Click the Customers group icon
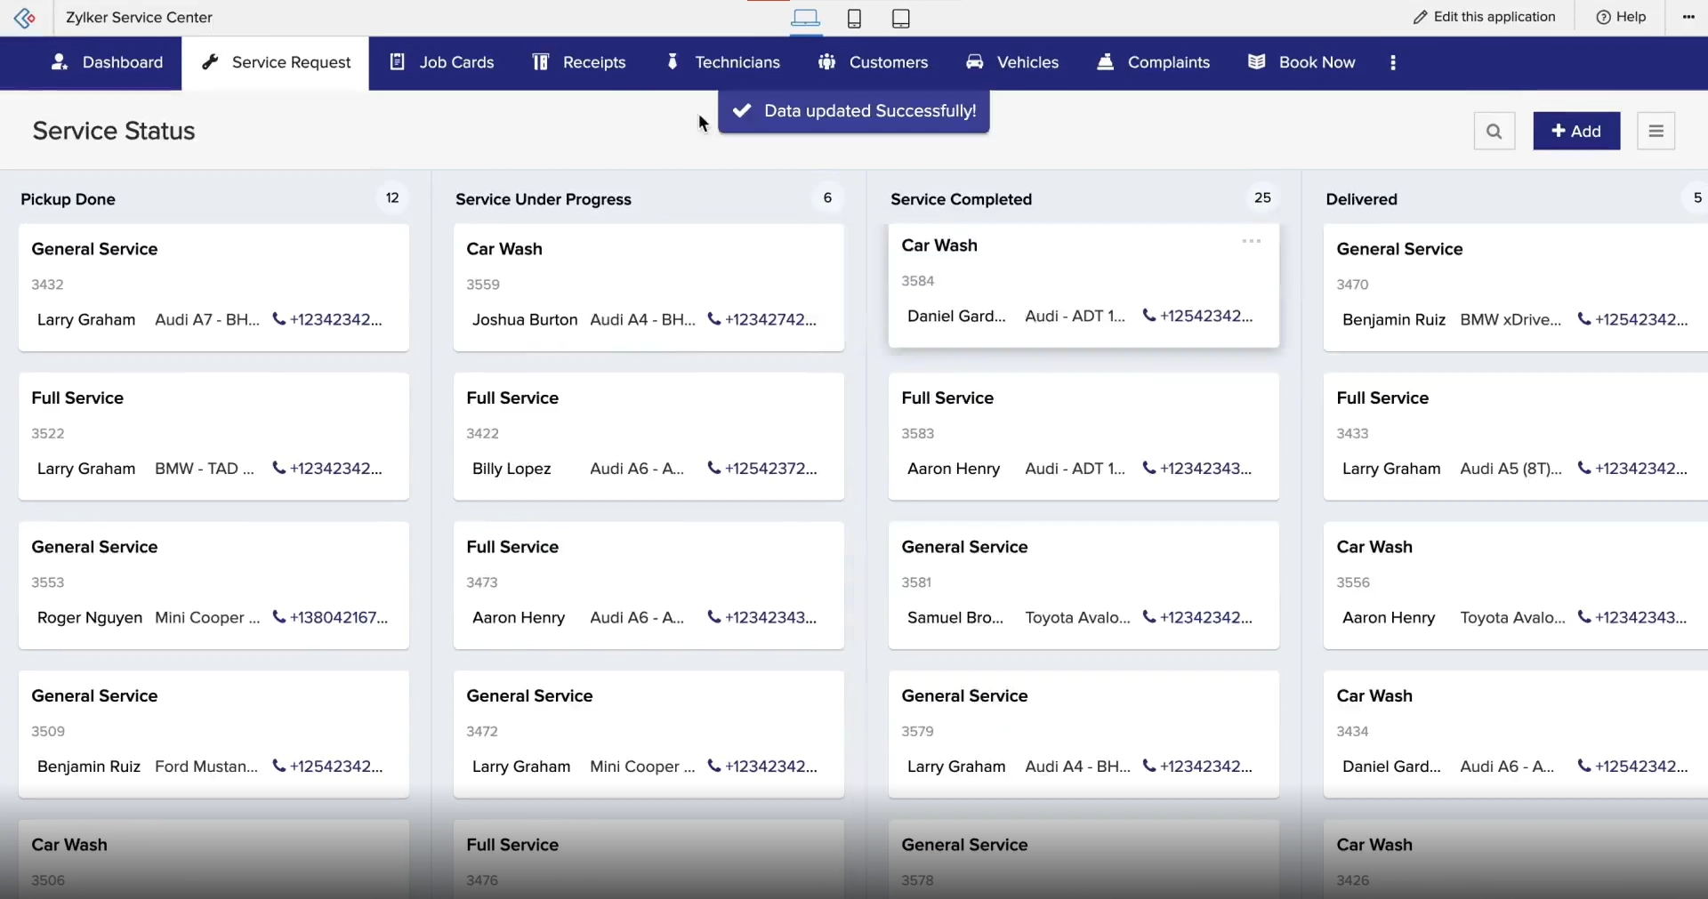 (826, 61)
